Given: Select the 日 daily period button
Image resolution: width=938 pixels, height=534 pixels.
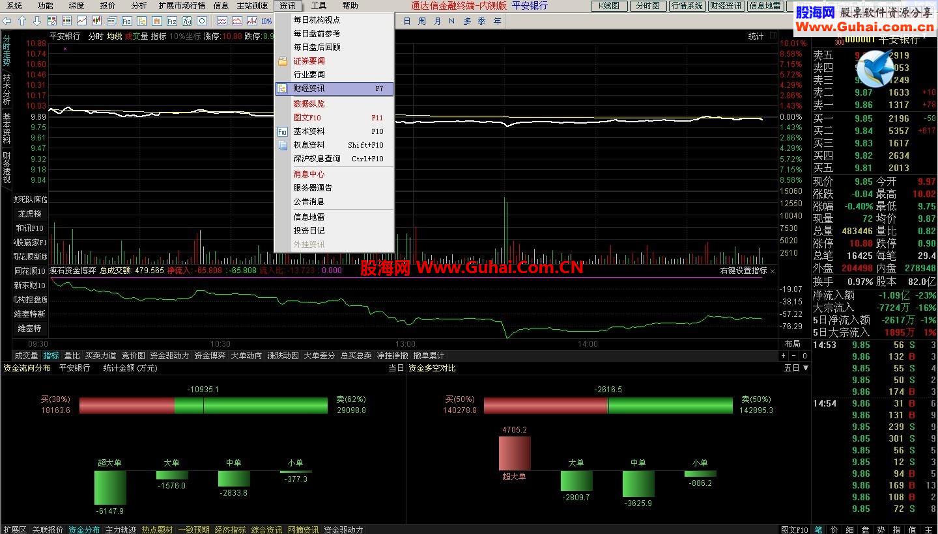Looking at the screenshot, I should [407, 21].
